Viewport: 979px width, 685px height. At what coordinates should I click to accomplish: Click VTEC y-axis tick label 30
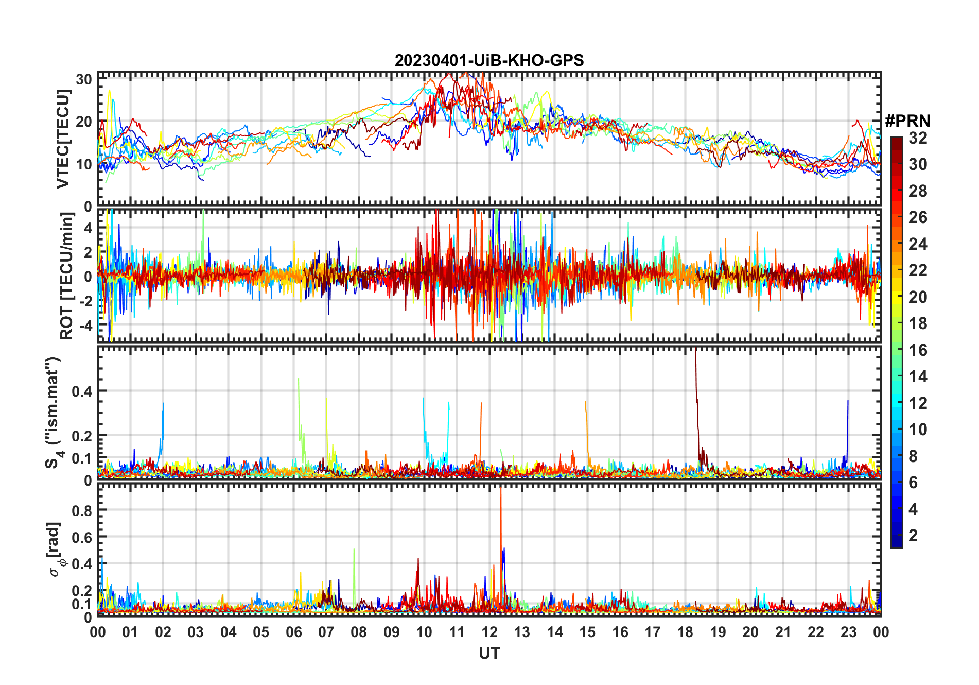point(84,79)
